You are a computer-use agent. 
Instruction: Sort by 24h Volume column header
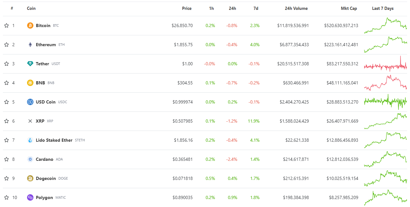coord(296,8)
